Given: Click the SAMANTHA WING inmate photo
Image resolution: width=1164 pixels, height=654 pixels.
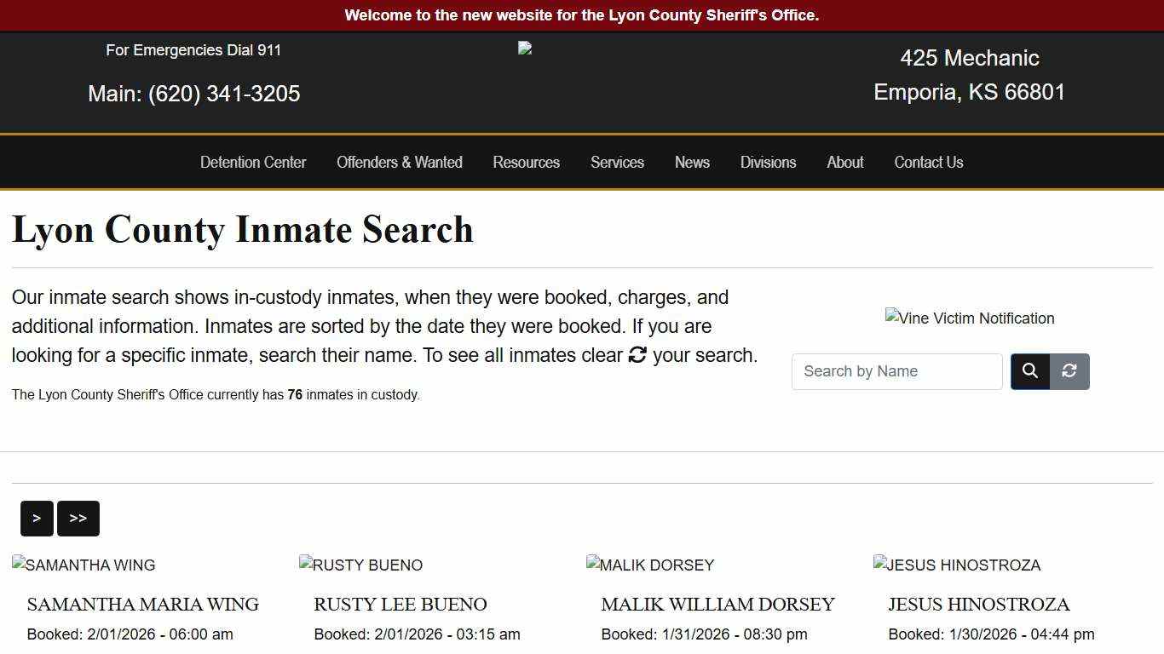Looking at the screenshot, I should (x=83, y=565).
